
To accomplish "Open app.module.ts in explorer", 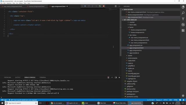I will (x=134, y=53).
